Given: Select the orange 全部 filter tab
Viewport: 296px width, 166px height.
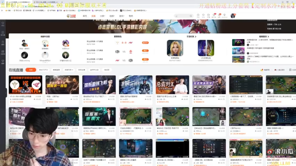Looking at the screenshot, I should [31, 70].
